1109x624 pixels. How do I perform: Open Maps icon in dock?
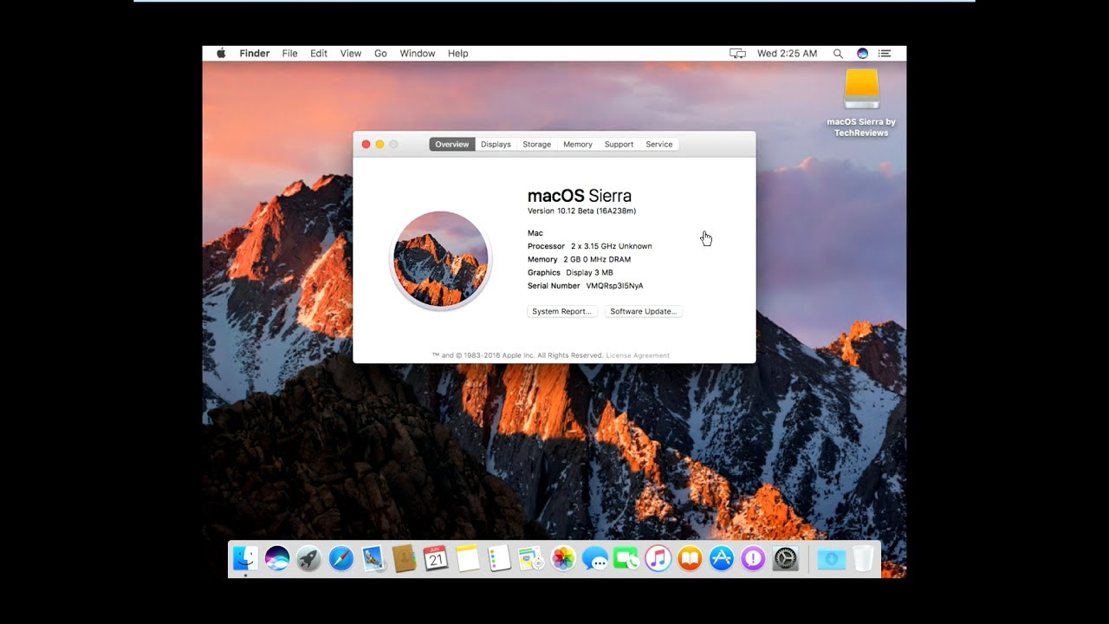click(x=531, y=559)
